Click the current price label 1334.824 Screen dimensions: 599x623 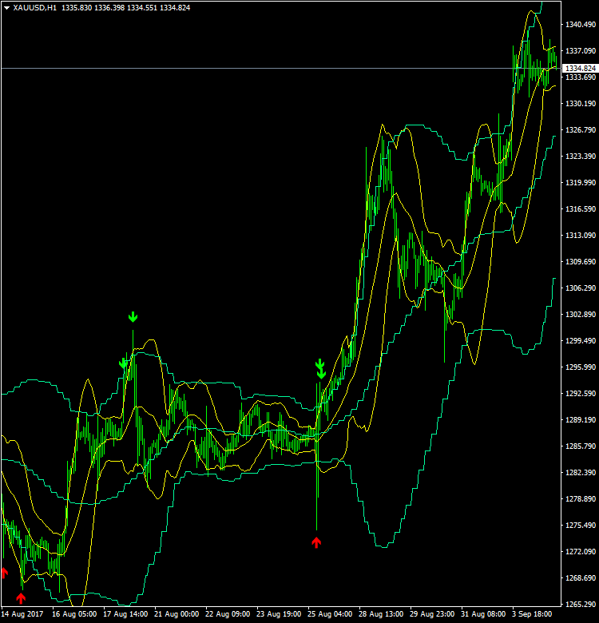tap(581, 69)
